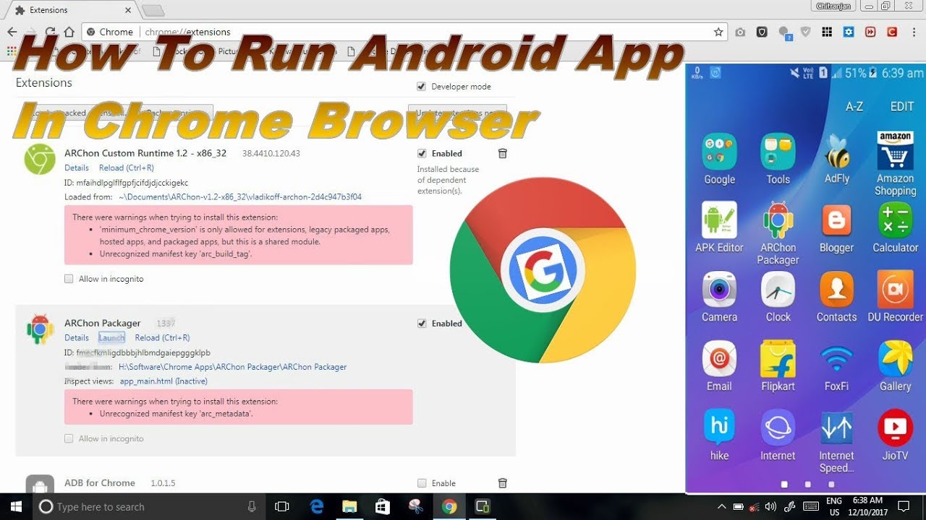Open File Explorer from the taskbar
The height and width of the screenshot is (520, 926).
tap(349, 506)
